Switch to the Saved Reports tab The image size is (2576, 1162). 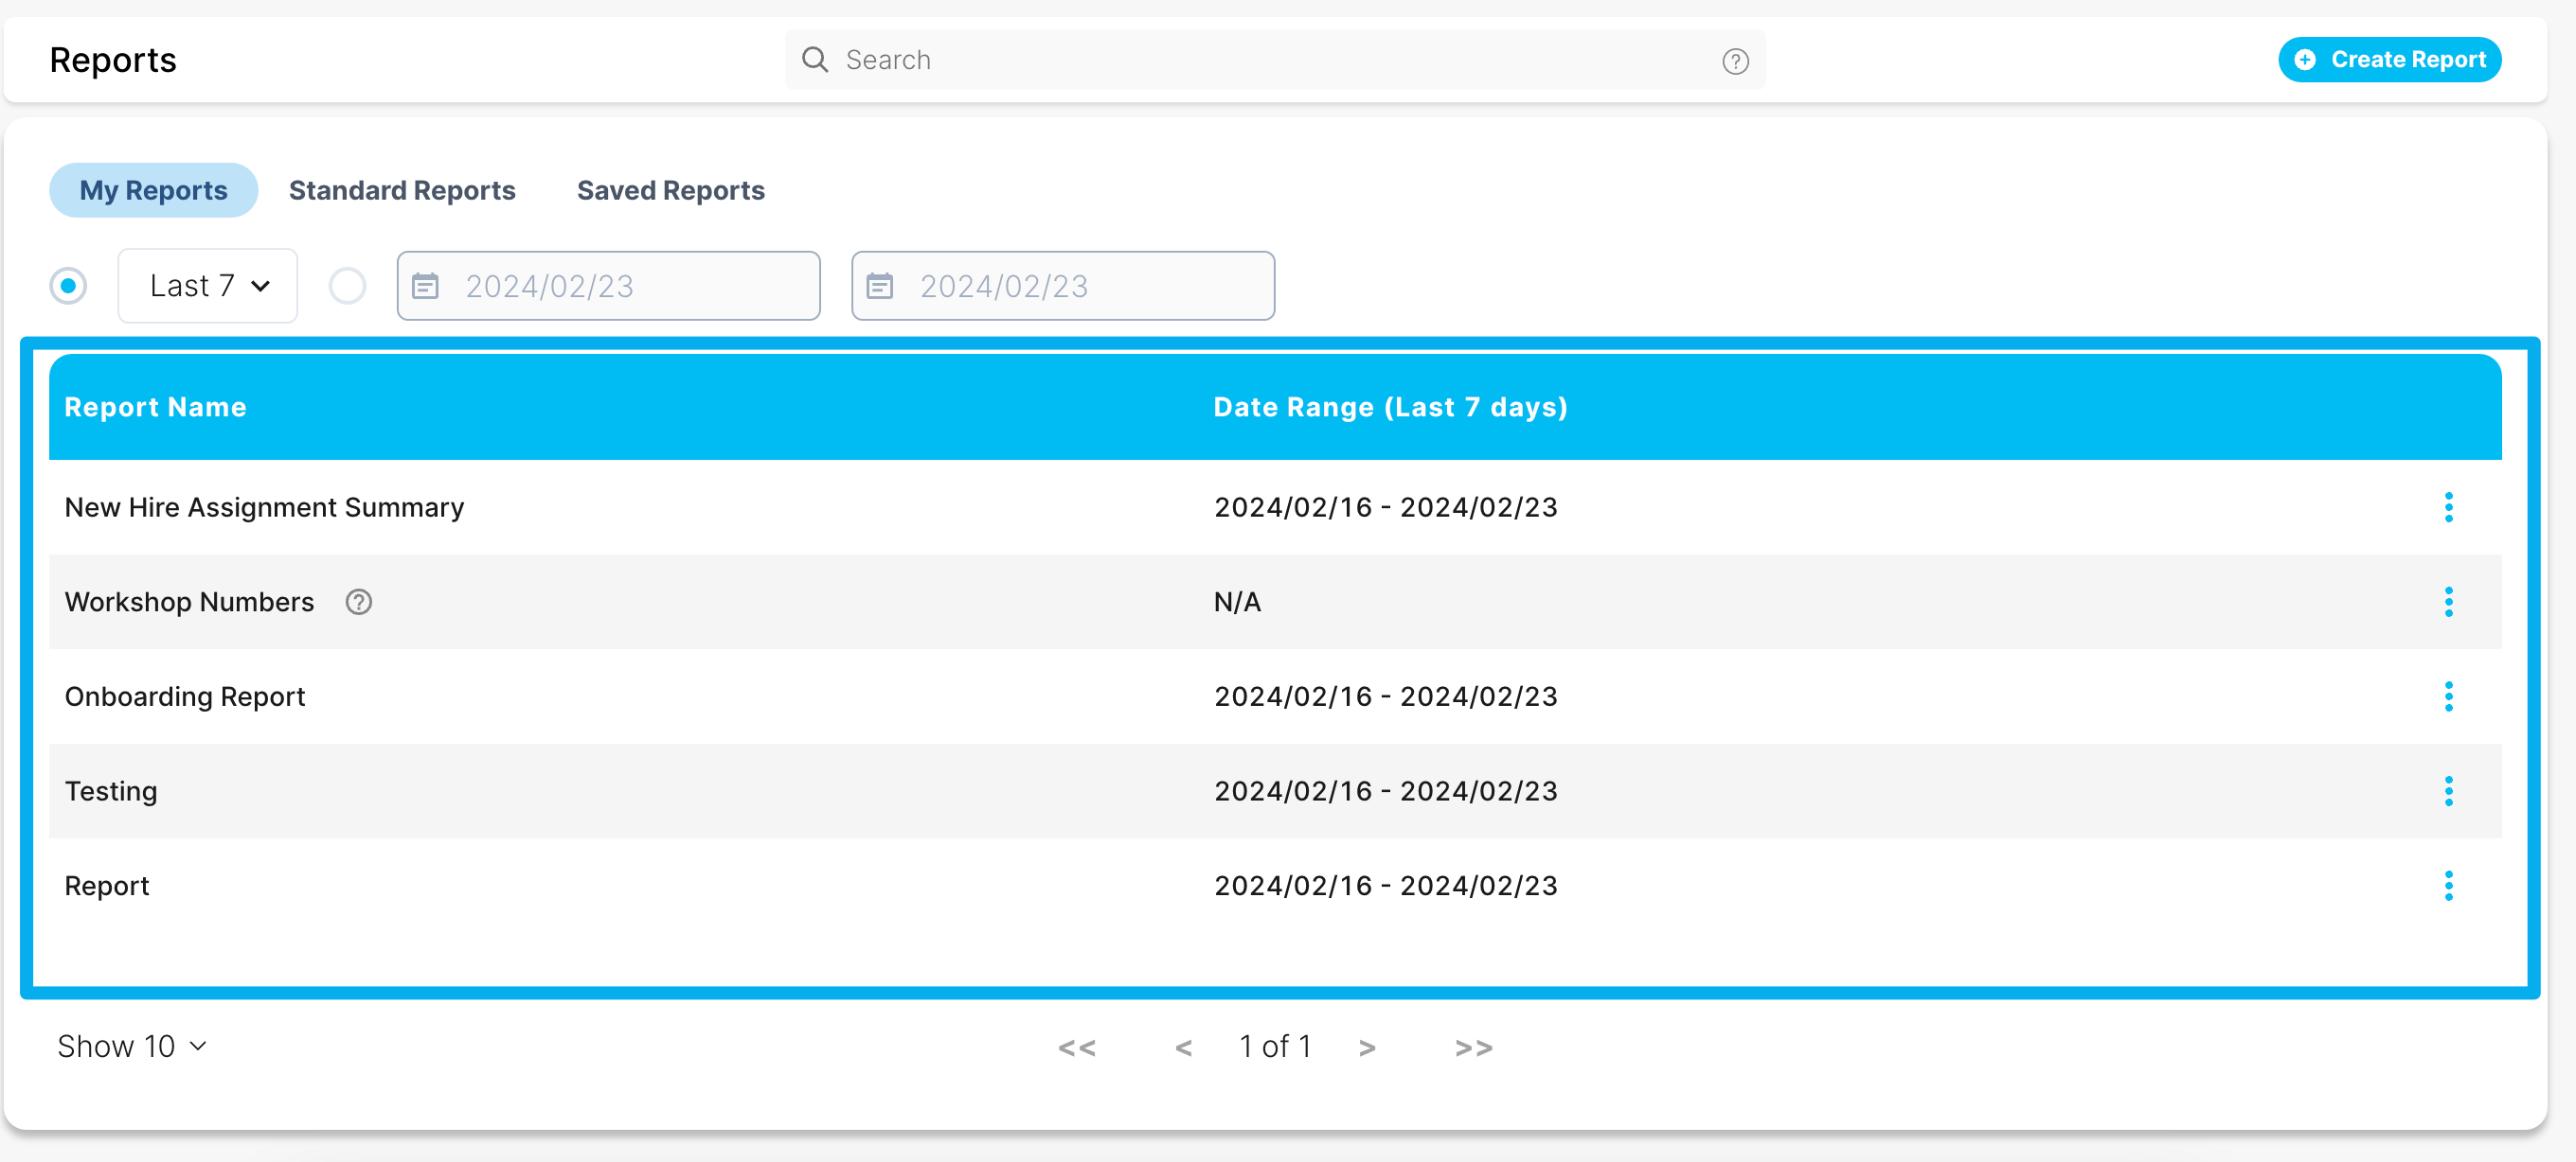pyautogui.click(x=670, y=191)
